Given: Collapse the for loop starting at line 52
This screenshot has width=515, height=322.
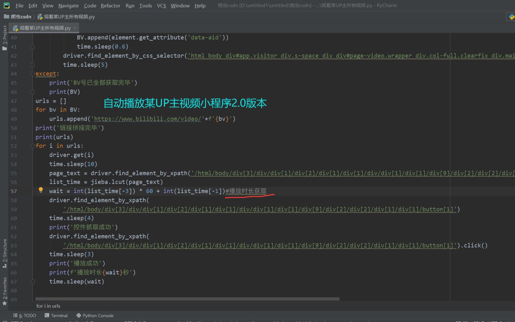Looking at the screenshot, I should pos(32,146).
